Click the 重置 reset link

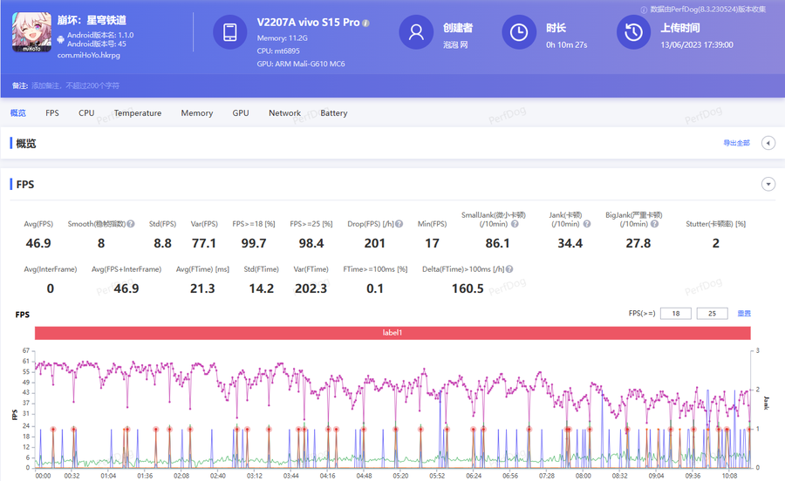point(744,314)
